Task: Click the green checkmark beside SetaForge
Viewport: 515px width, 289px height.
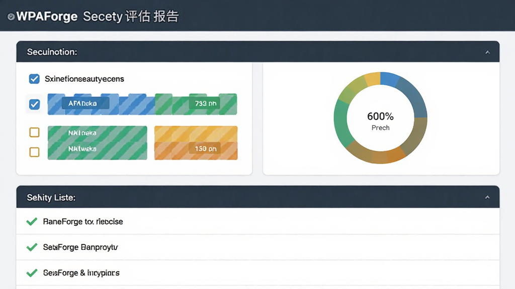Action: click(x=32, y=247)
